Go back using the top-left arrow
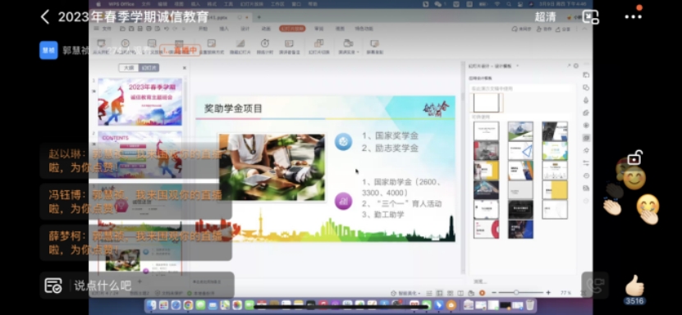Screen dimensions: 682x315 pyautogui.click(x=45, y=17)
